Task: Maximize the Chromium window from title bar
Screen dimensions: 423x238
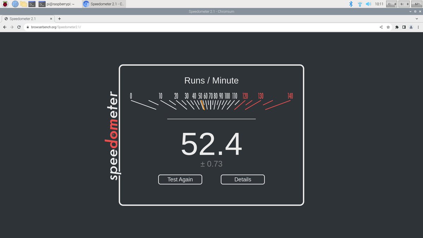Action: pos(415,11)
